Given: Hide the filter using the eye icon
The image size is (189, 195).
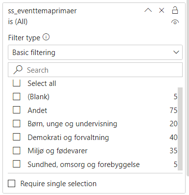Looking at the screenshot, I should [x=175, y=22].
